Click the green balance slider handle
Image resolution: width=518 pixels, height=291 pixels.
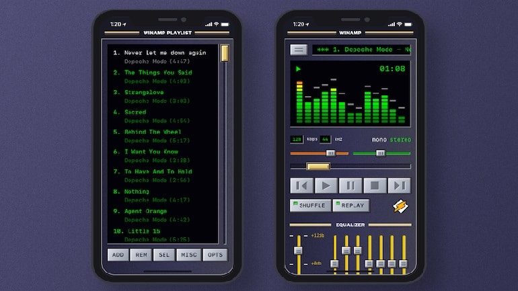(381, 153)
